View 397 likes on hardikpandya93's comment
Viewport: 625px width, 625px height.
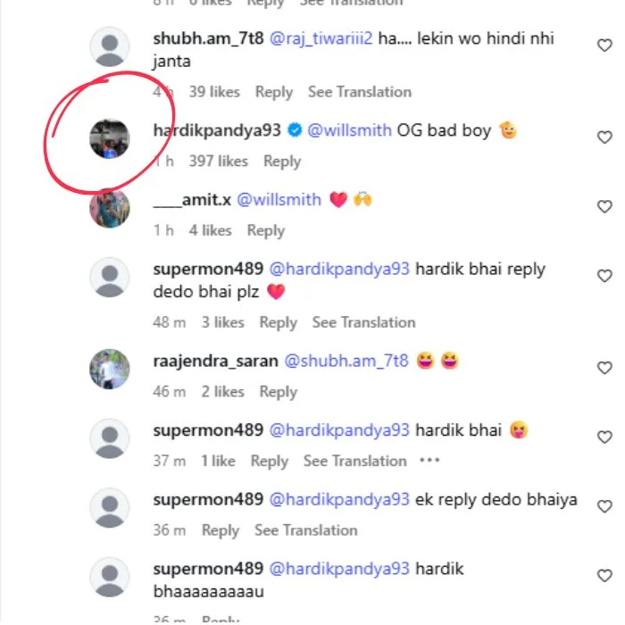click(218, 162)
